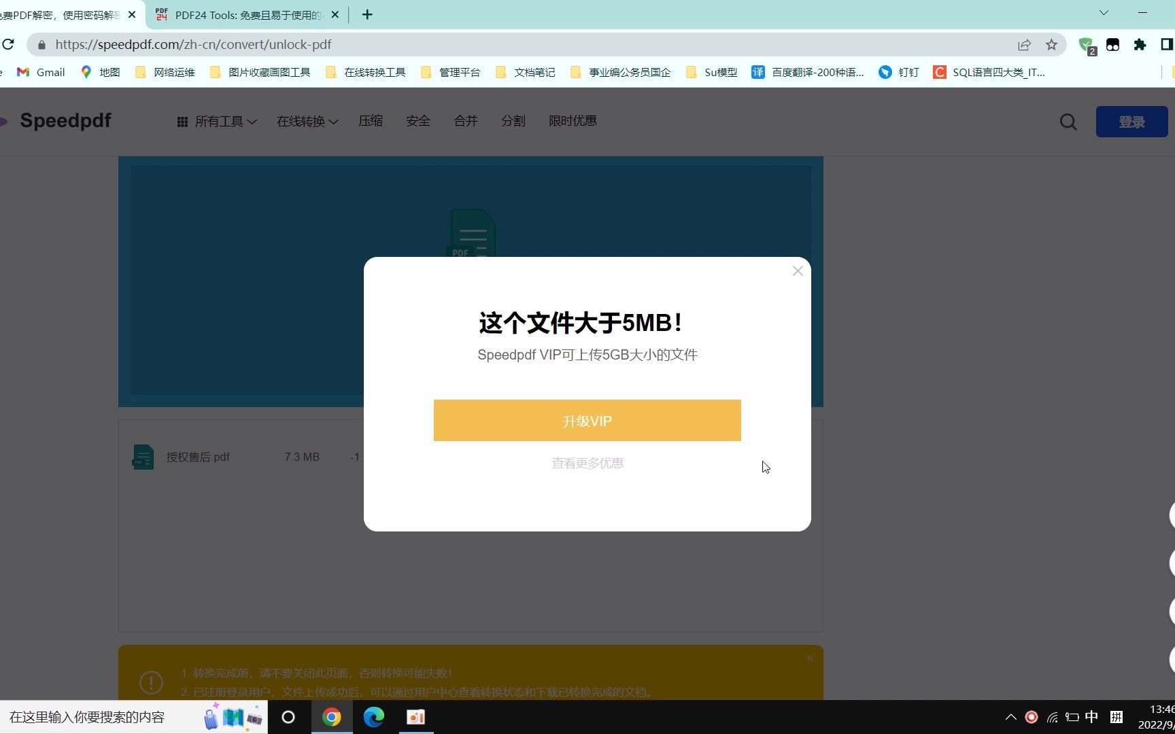Expand the 在线转换 dropdown menu
Viewport: 1175px width, 734px height.
307,122
